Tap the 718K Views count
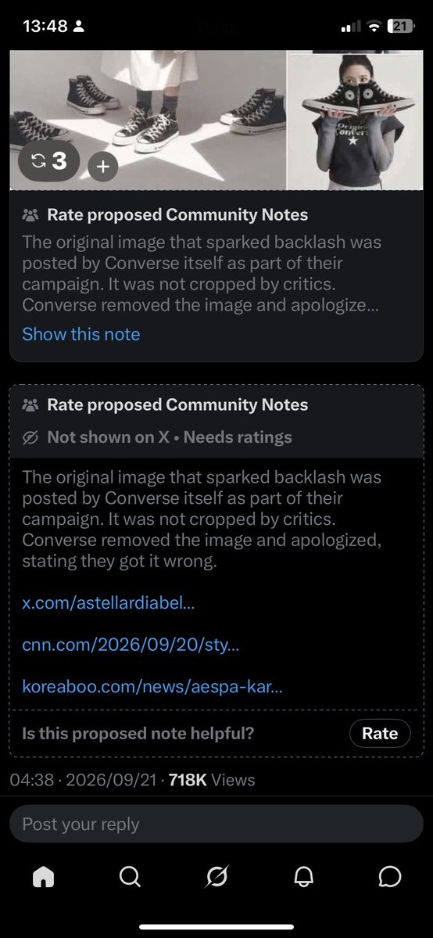Viewport: 433px width, 938px height. tap(212, 780)
